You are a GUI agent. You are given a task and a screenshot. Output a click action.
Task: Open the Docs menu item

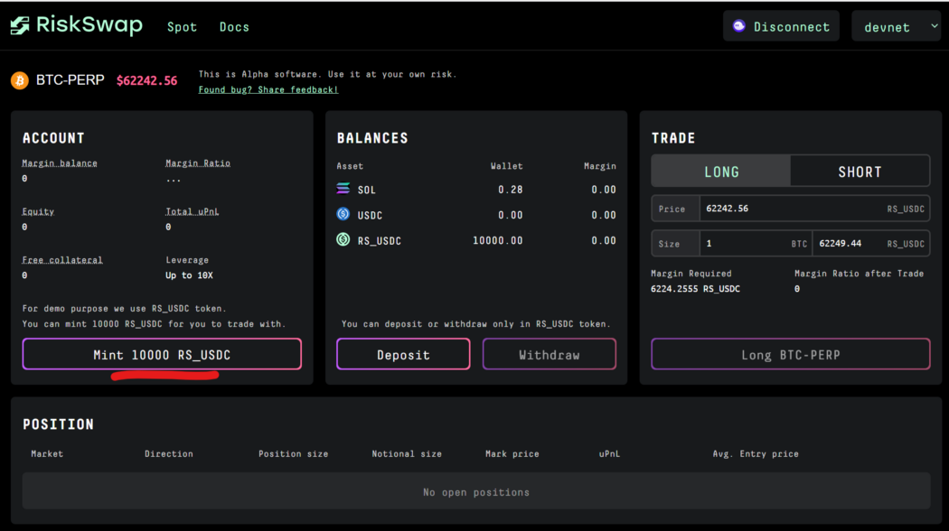[234, 27]
